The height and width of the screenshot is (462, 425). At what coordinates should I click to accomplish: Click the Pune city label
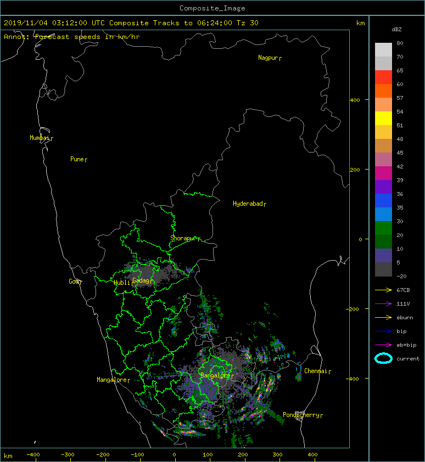(79, 160)
